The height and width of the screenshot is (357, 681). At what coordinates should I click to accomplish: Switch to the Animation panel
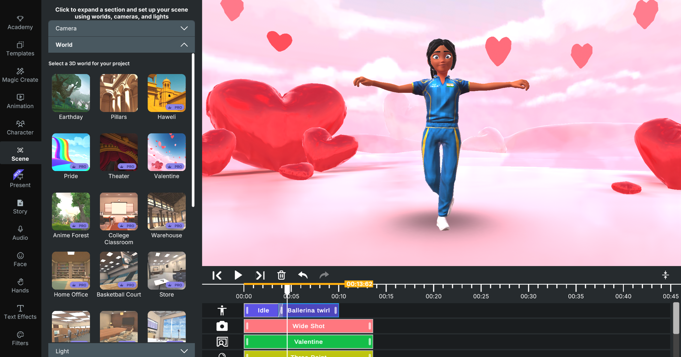tap(20, 101)
